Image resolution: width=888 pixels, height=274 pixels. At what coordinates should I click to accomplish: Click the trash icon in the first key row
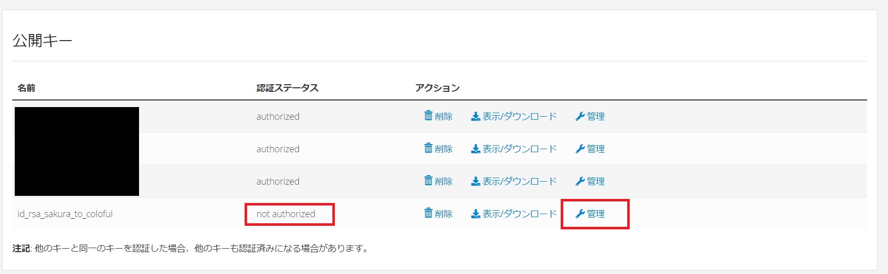click(x=428, y=116)
